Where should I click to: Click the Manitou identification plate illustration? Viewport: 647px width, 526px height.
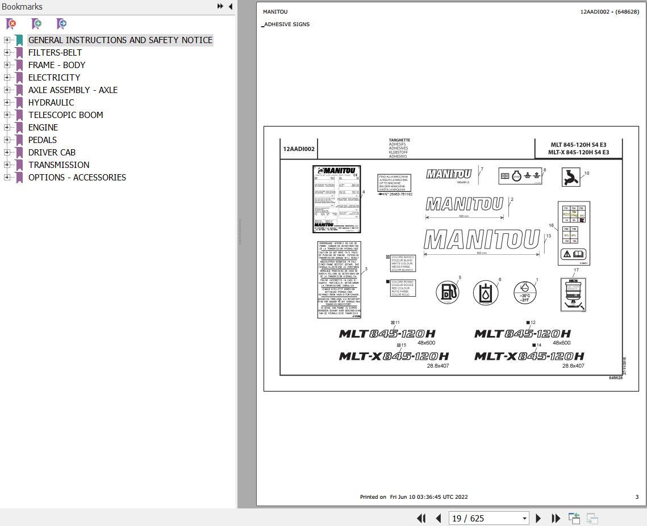point(337,199)
